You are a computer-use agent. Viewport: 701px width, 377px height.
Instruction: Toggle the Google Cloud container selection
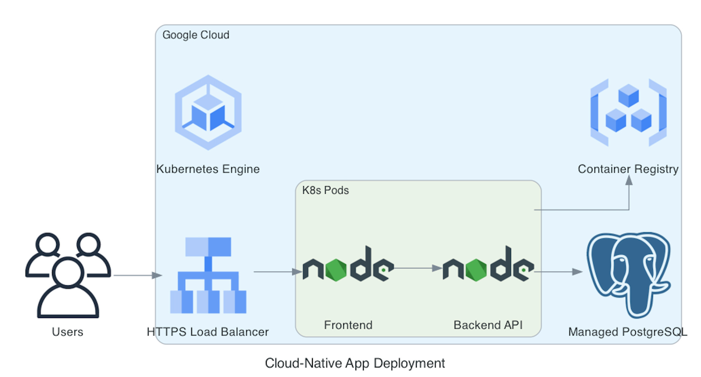pos(196,35)
